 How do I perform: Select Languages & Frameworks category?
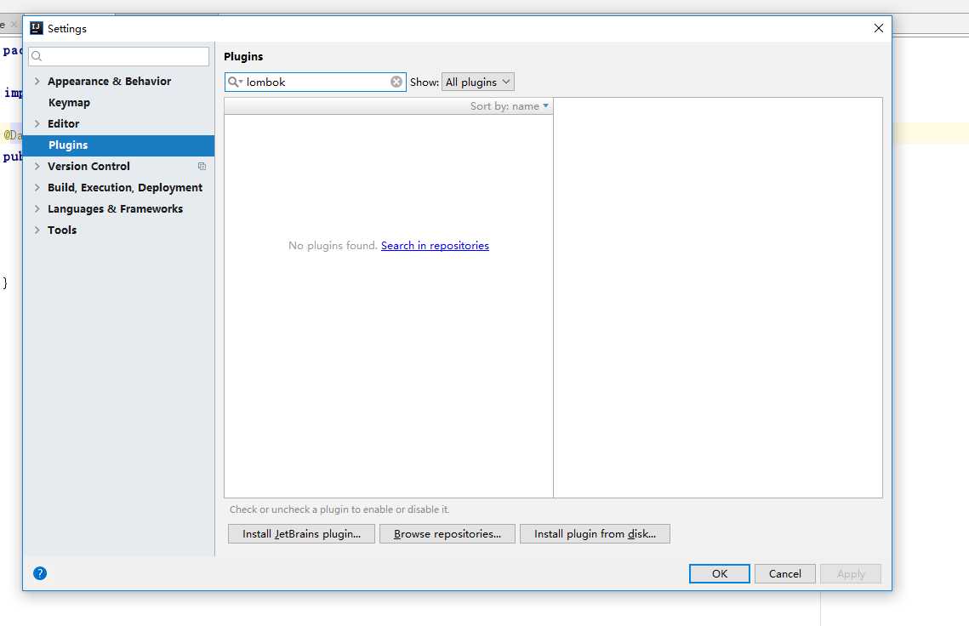(116, 209)
